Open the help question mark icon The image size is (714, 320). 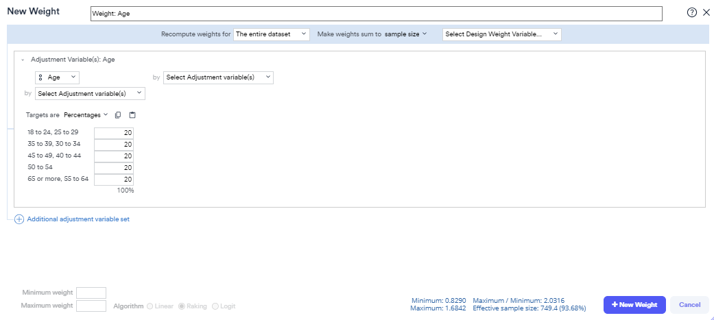[691, 13]
